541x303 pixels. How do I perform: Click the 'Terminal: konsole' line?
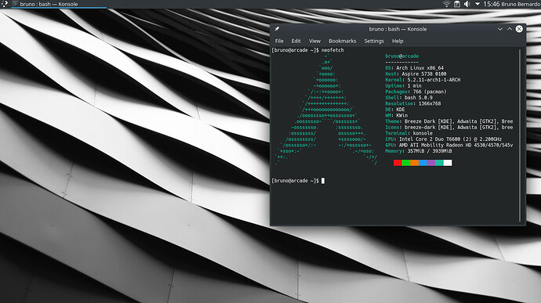(x=408, y=133)
